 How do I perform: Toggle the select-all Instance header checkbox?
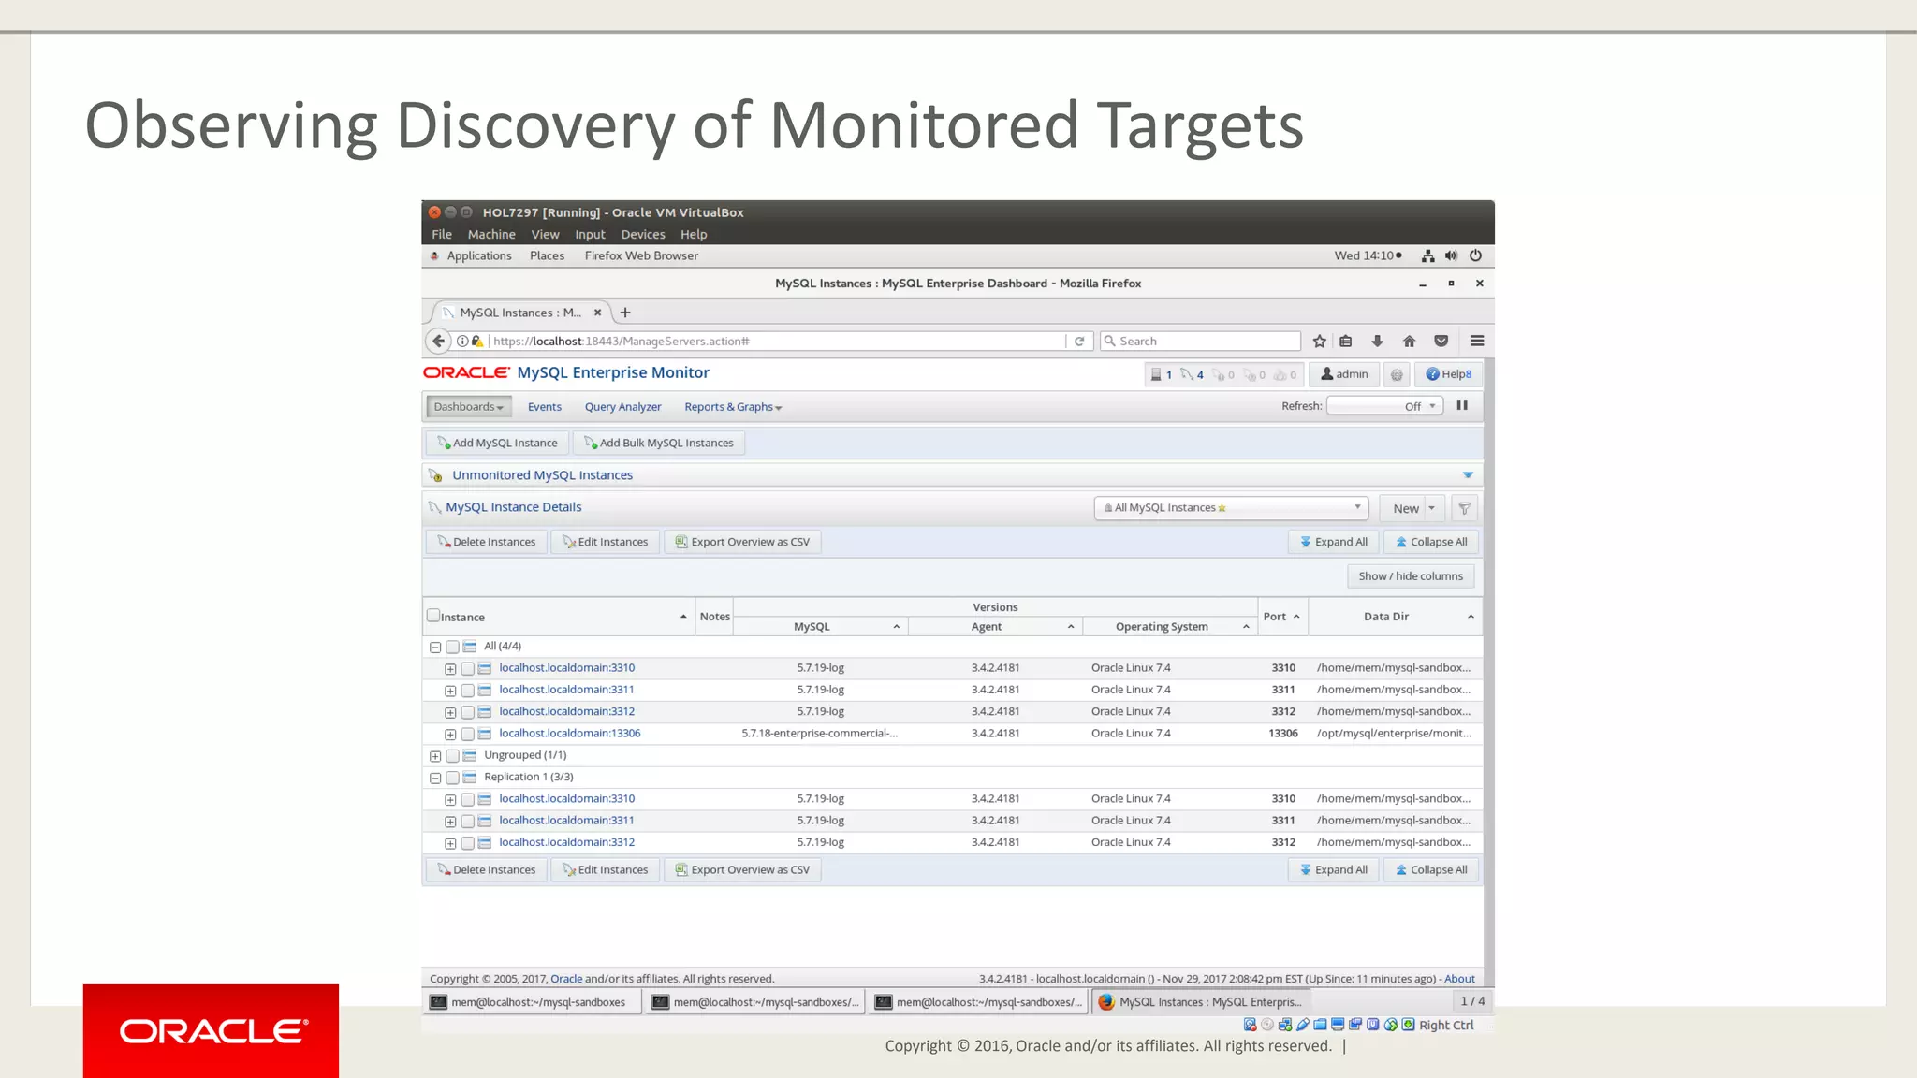tap(433, 616)
